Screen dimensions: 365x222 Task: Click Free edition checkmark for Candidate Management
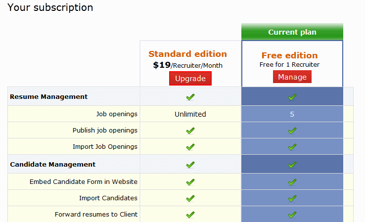point(292,164)
